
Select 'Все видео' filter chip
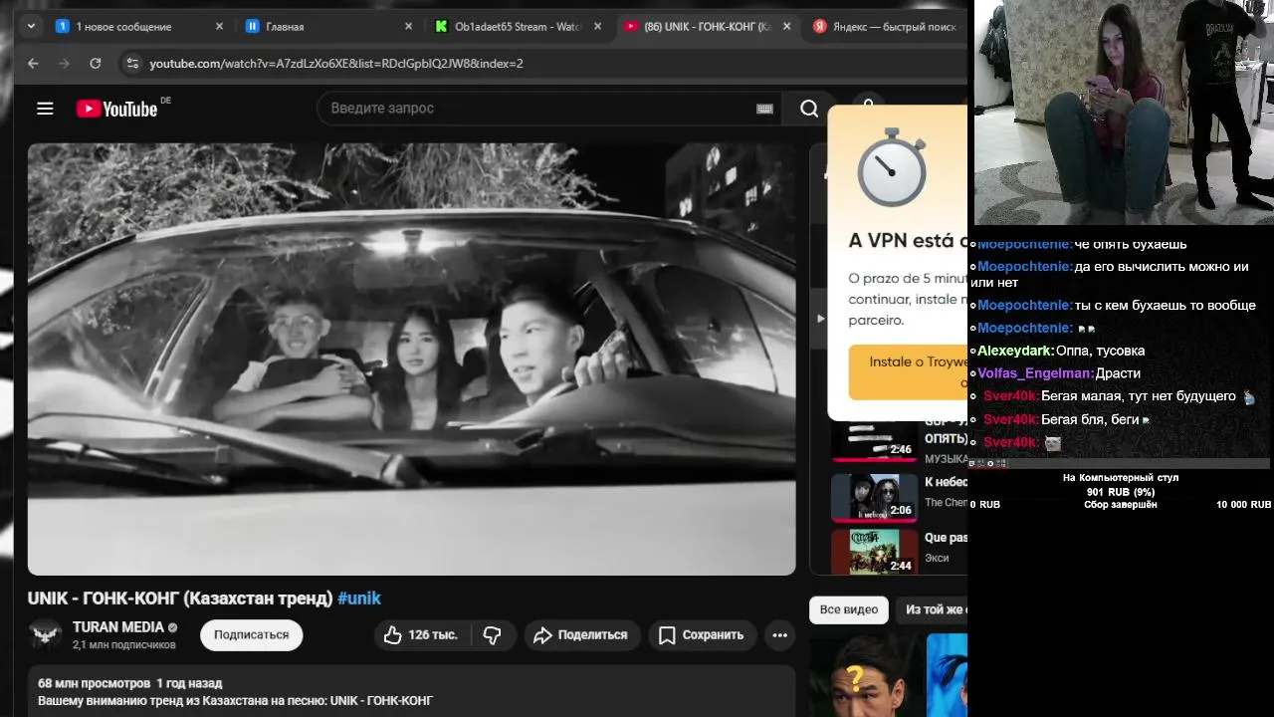tap(849, 609)
